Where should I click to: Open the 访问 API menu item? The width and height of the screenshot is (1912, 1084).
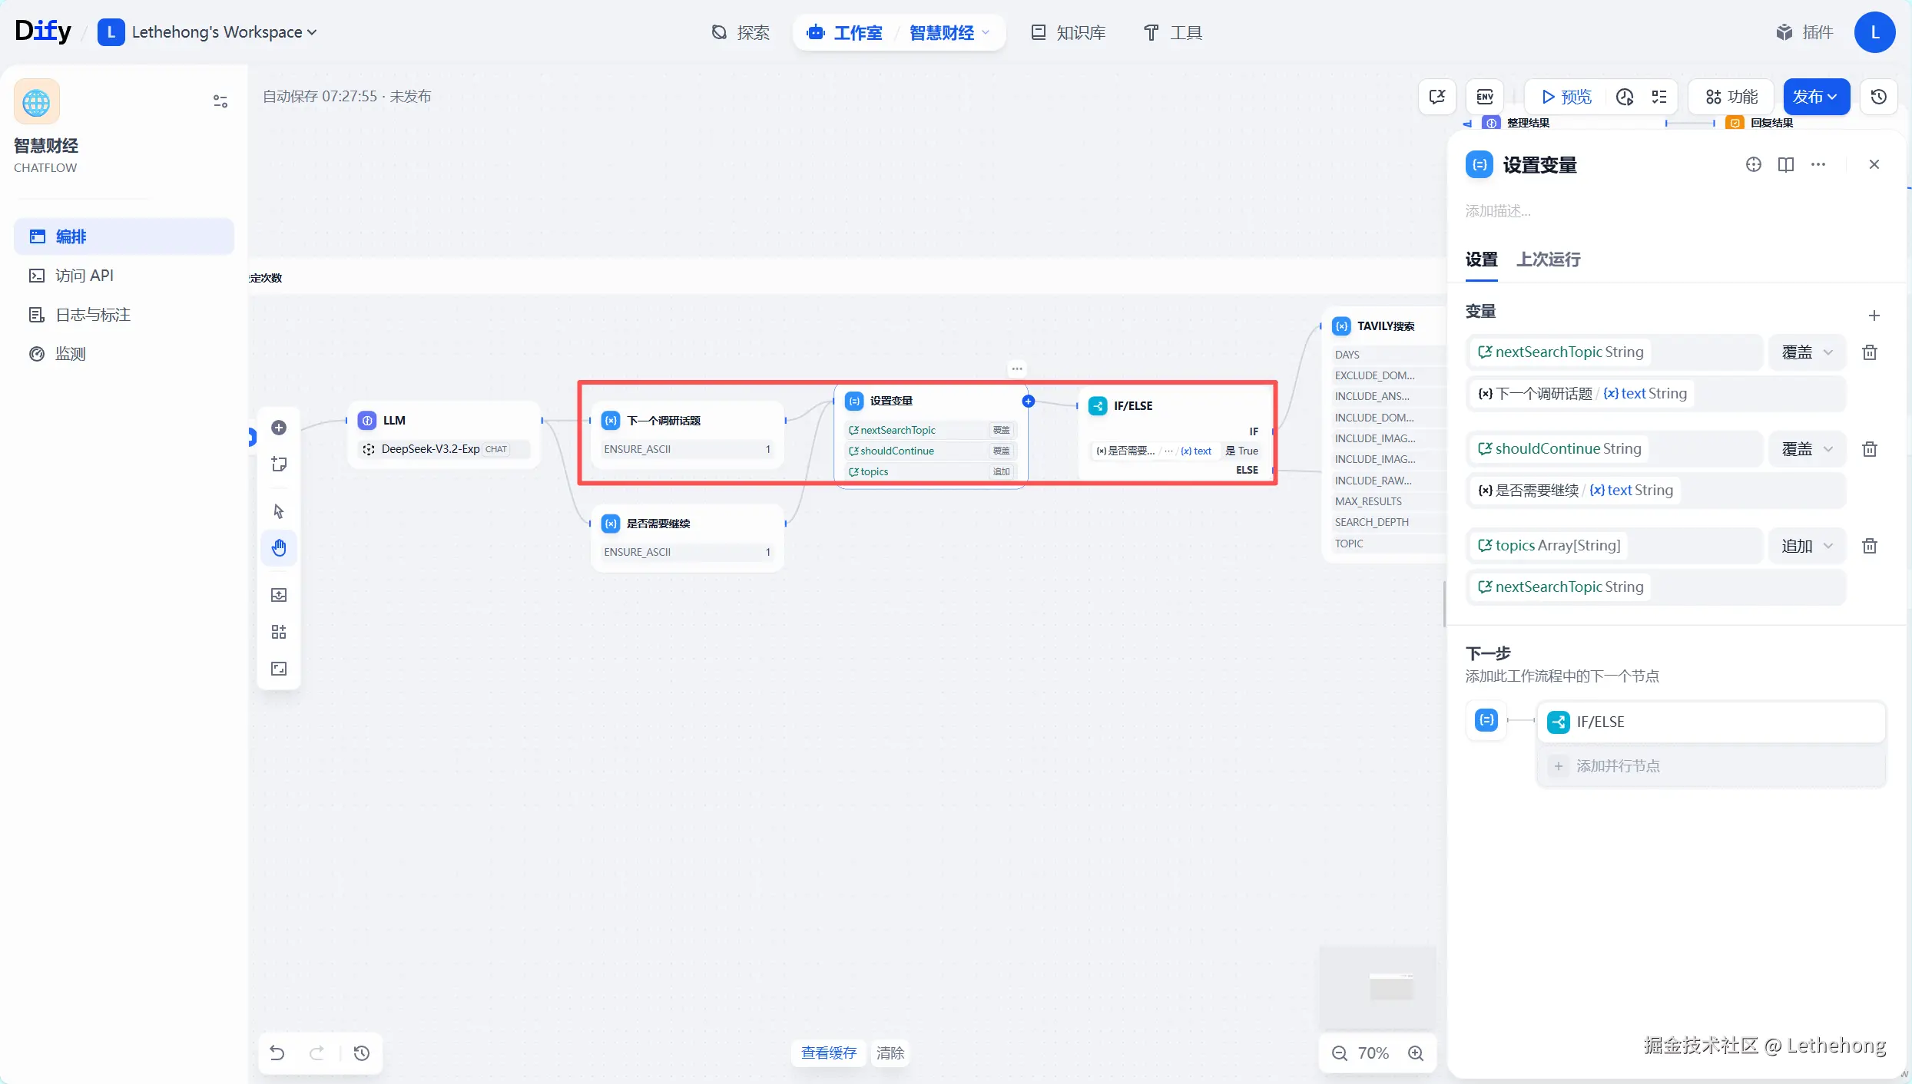84,276
